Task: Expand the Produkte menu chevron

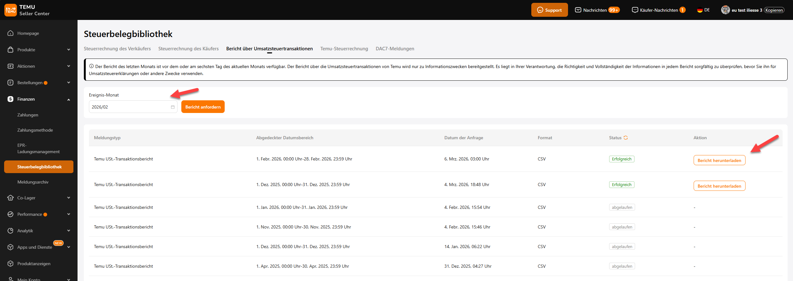Action: tap(69, 50)
